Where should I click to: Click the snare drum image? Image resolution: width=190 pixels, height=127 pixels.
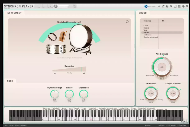click(x=56, y=49)
